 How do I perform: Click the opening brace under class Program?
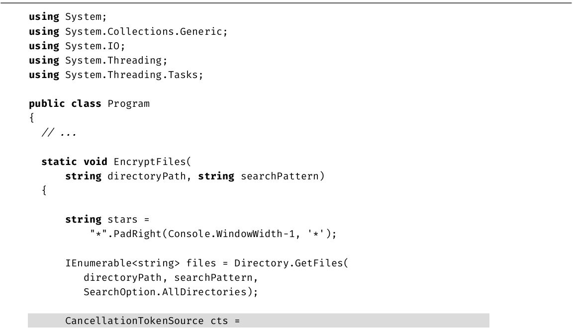31,118
